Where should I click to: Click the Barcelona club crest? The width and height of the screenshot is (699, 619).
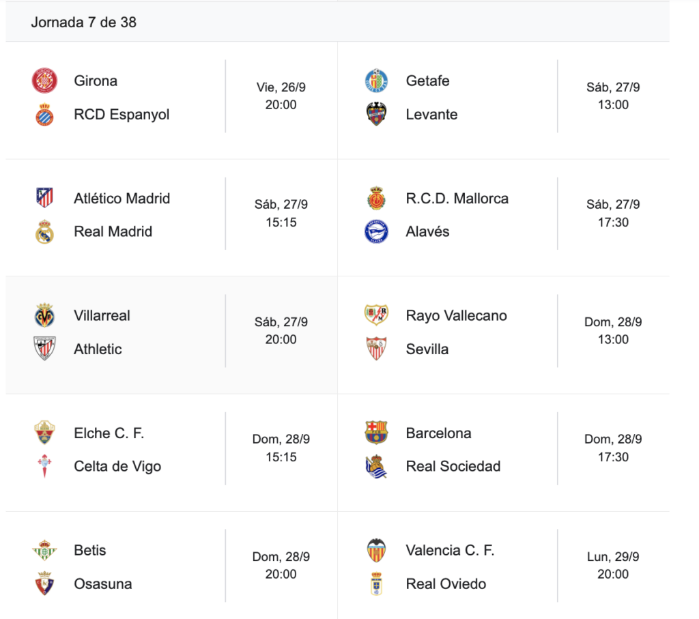[x=376, y=433]
